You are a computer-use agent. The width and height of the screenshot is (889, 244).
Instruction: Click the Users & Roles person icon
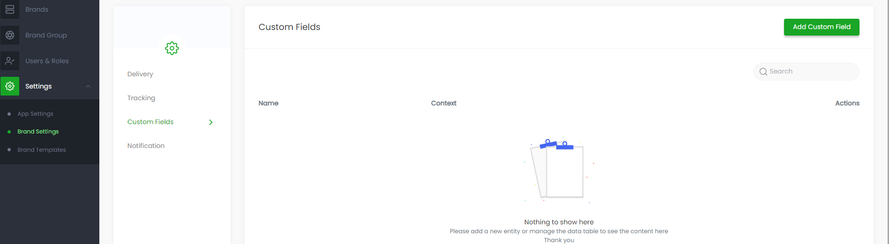point(10,61)
